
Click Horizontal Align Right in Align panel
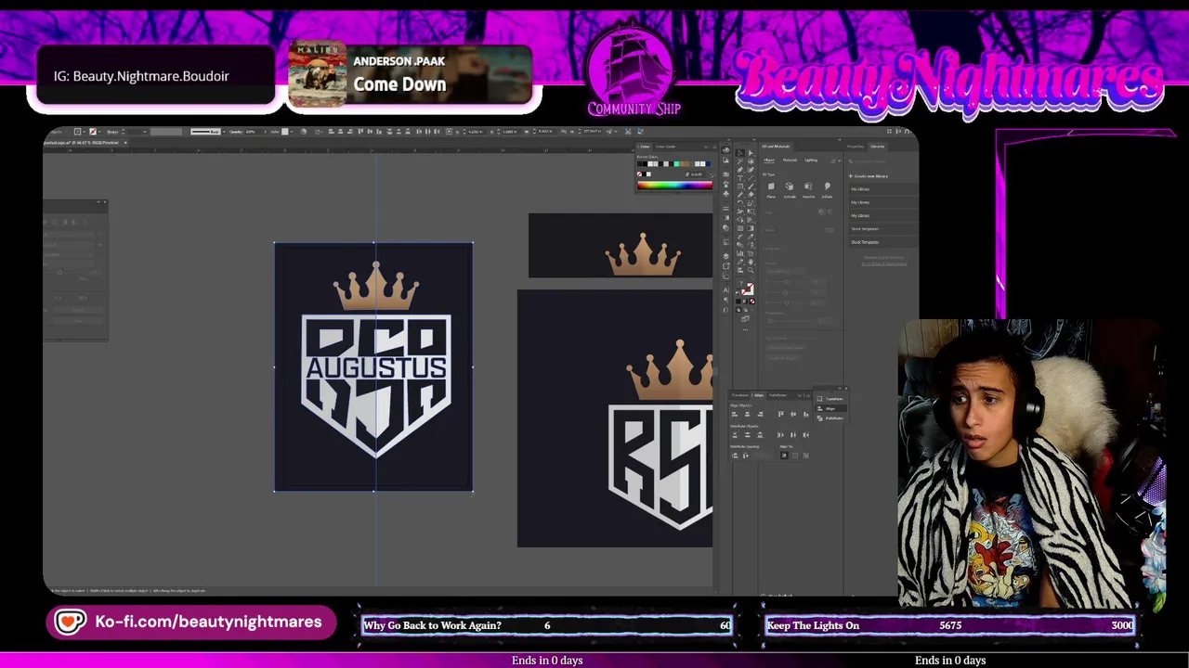point(760,415)
